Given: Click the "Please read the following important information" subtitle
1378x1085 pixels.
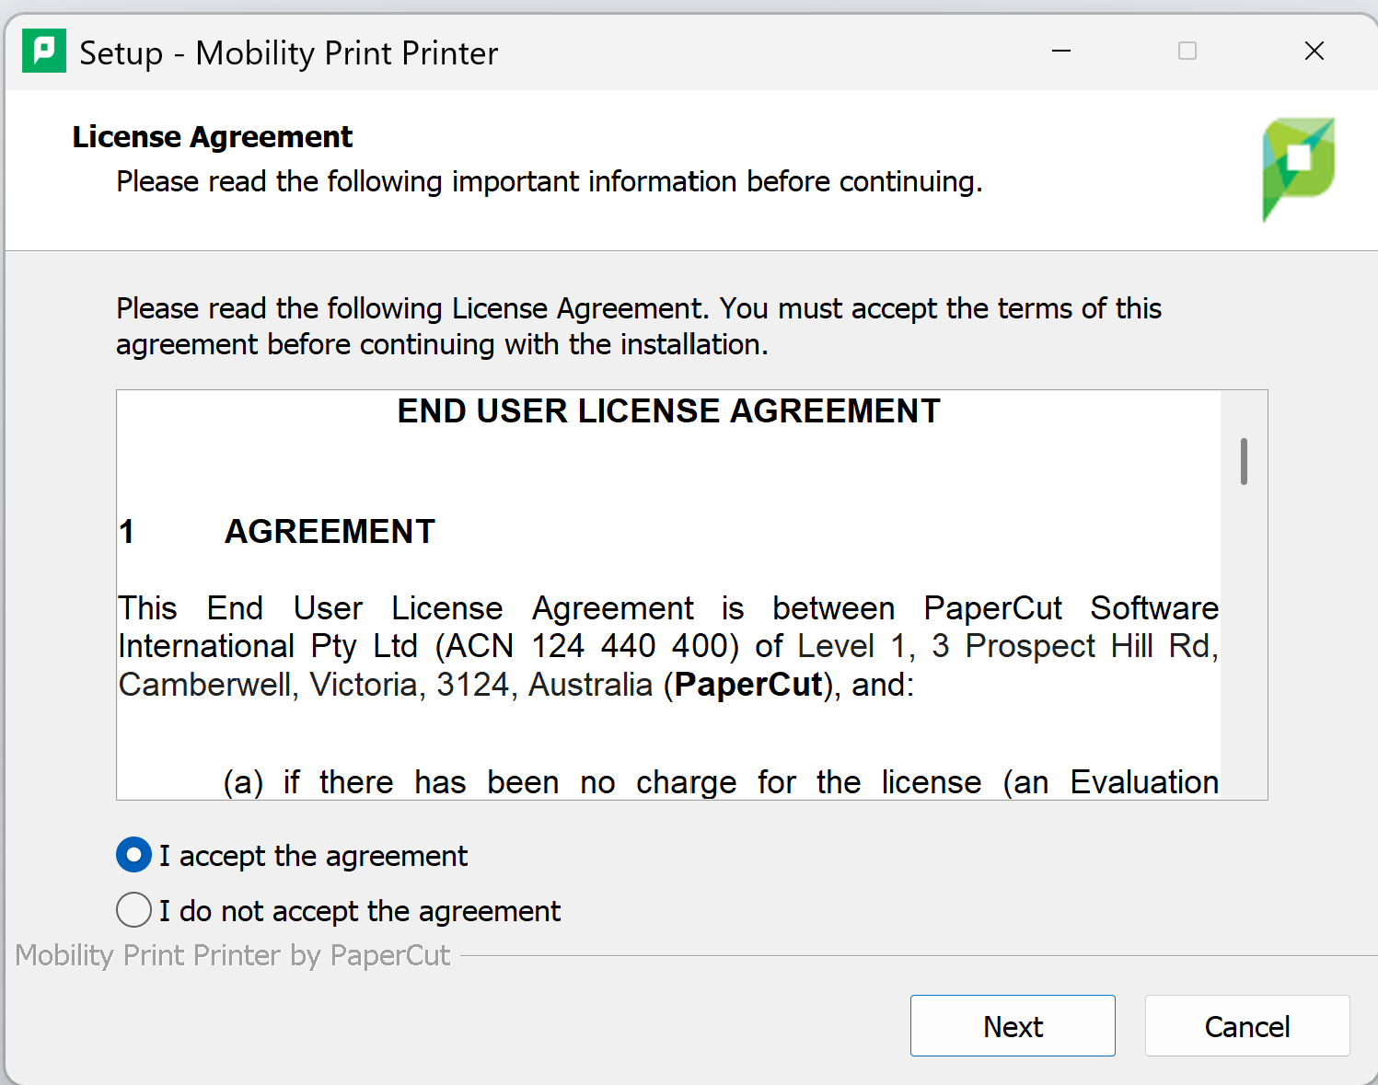Looking at the screenshot, I should 550,182.
